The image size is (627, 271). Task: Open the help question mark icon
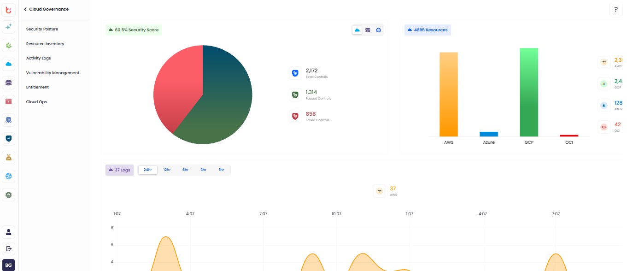click(x=616, y=9)
